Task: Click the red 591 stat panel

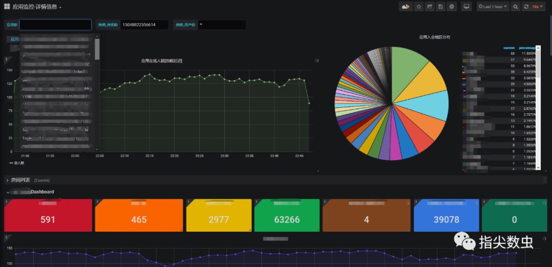Action: [48, 215]
